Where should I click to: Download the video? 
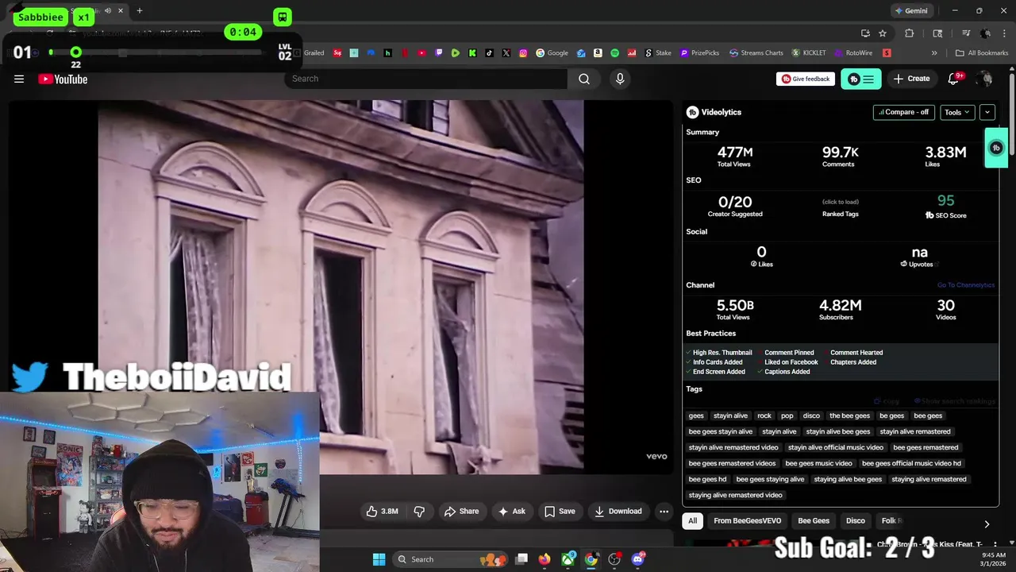(618, 512)
